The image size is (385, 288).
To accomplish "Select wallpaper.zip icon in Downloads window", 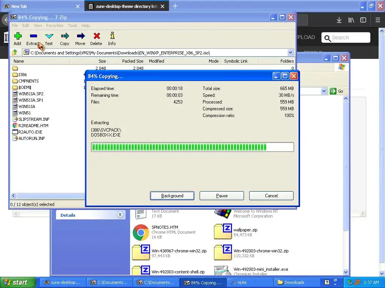I will (223, 232).
